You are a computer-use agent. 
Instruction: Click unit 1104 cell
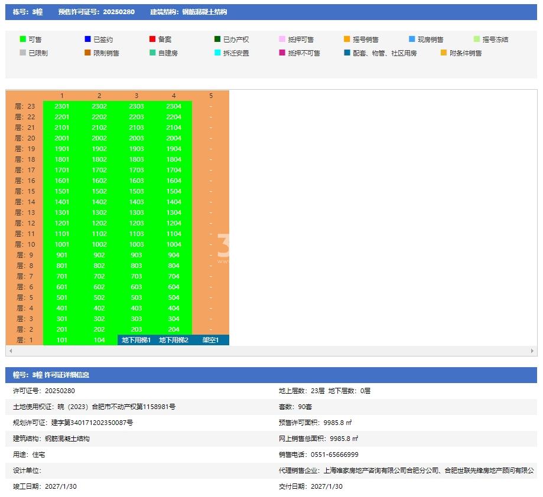coord(174,234)
